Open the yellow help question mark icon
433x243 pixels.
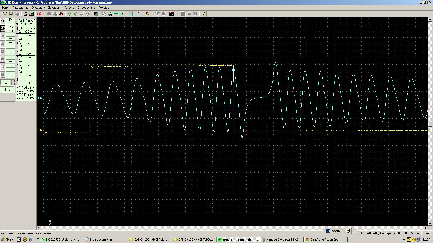204,13
